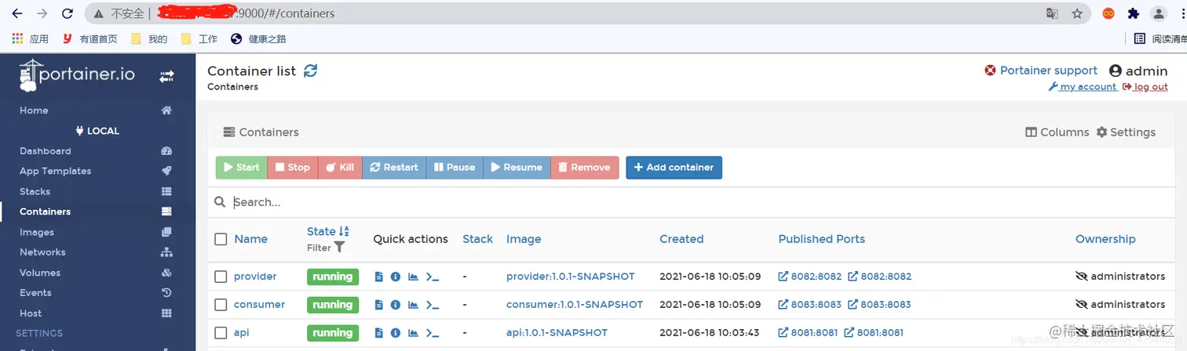Viewport: 1187px width, 351px height.
Task: Open logs icon for consumer container
Action: point(379,305)
